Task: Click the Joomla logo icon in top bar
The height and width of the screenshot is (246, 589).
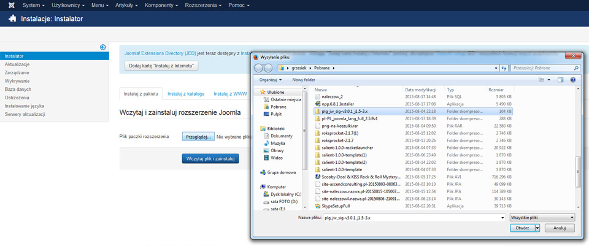Action: pyautogui.click(x=12, y=6)
